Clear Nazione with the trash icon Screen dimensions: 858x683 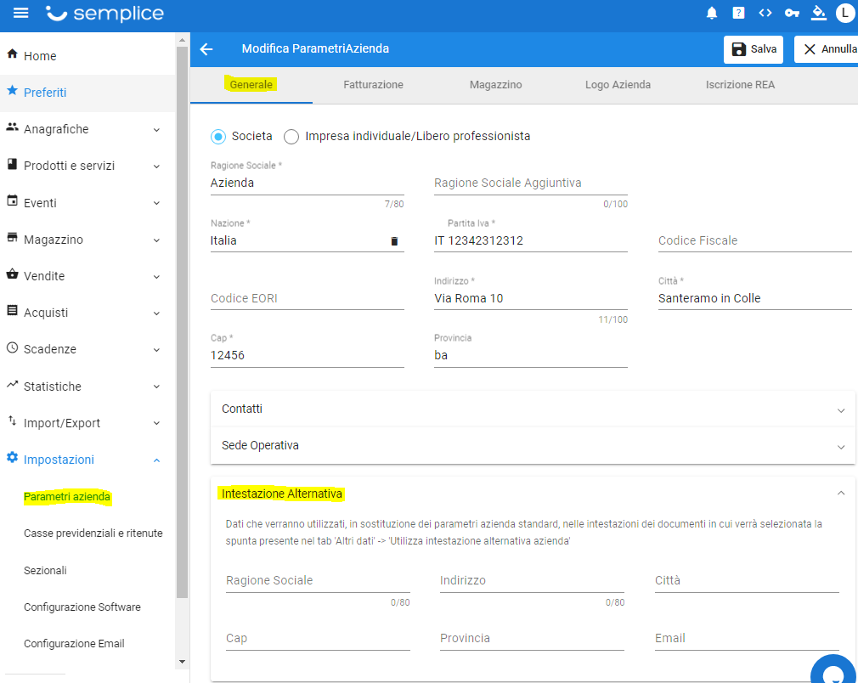[x=394, y=241]
